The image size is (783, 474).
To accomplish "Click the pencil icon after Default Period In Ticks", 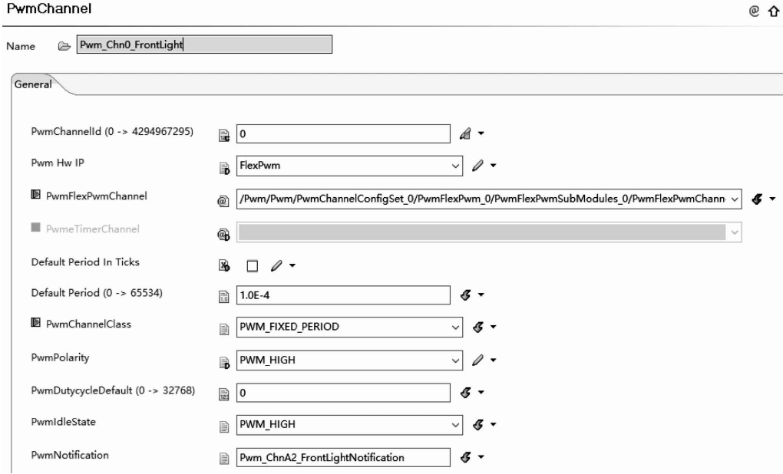I will (276, 265).
